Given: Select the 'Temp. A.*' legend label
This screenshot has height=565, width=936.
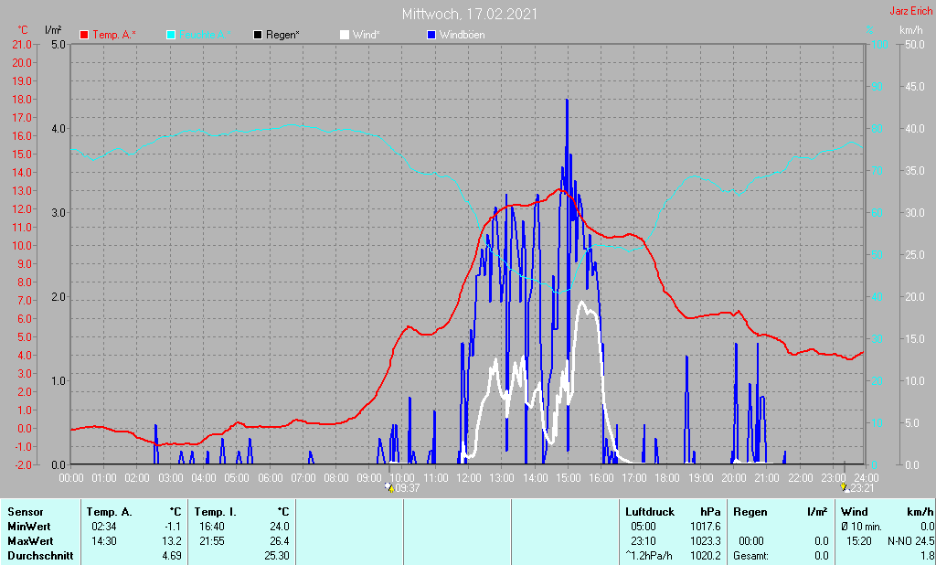Looking at the screenshot, I should 114,35.
